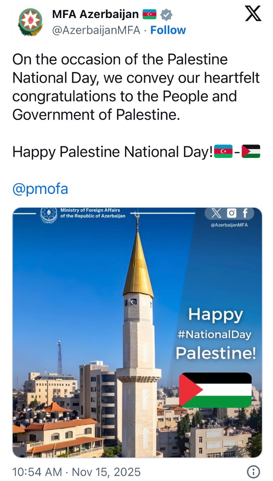Click the Ministry emblem in the image header
Image resolution: width=273 pixels, height=481 pixels.
coord(49,213)
